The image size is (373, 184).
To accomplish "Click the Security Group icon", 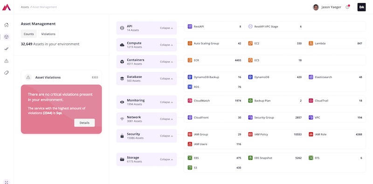I will tap(250, 117).
